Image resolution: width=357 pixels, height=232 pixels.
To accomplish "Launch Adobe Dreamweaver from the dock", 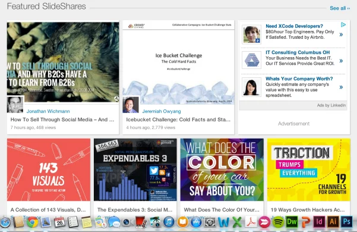I will pyautogui.click(x=292, y=221).
